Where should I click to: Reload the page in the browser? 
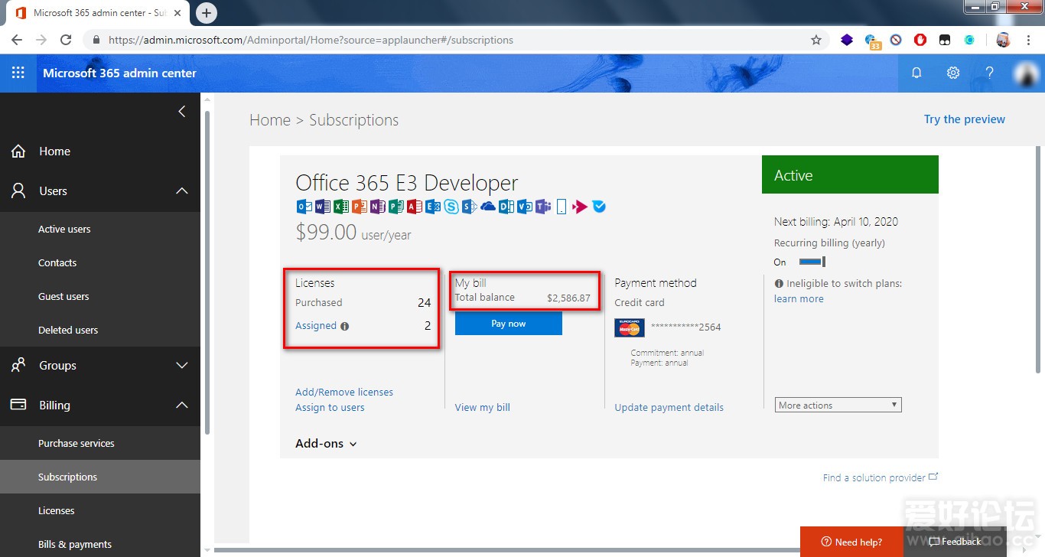point(66,40)
